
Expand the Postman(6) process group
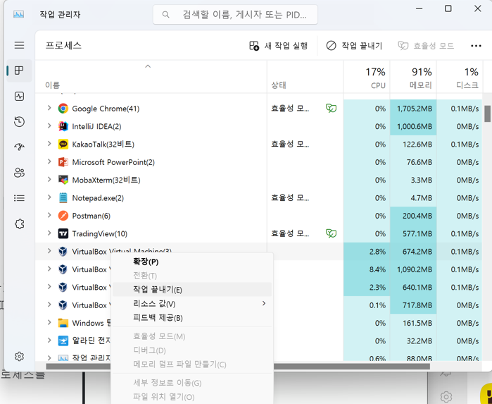49,215
